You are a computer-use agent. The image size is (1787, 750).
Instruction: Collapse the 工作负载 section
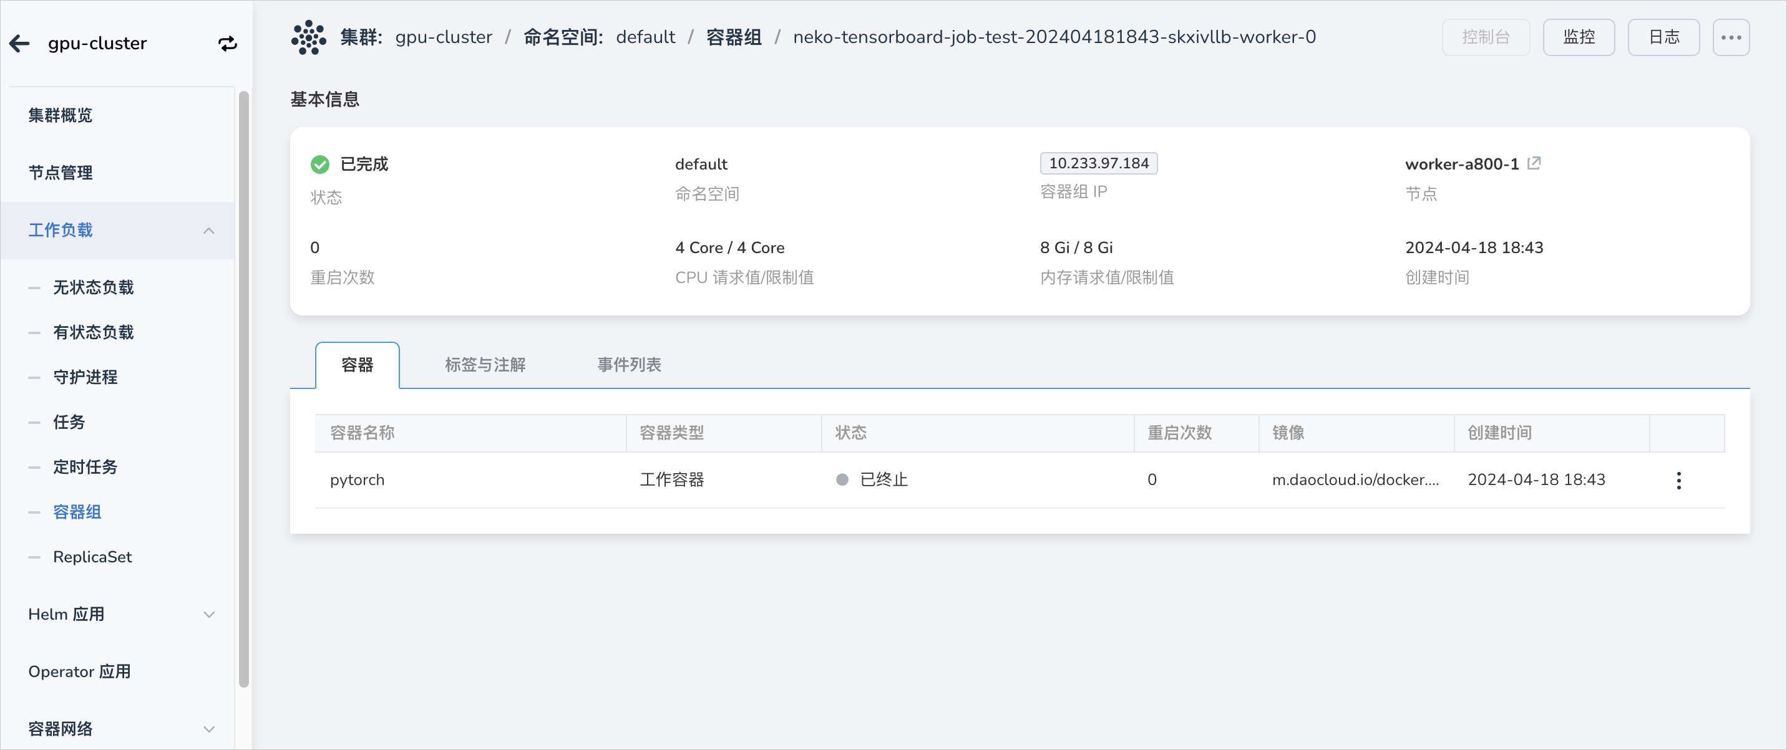click(x=209, y=230)
